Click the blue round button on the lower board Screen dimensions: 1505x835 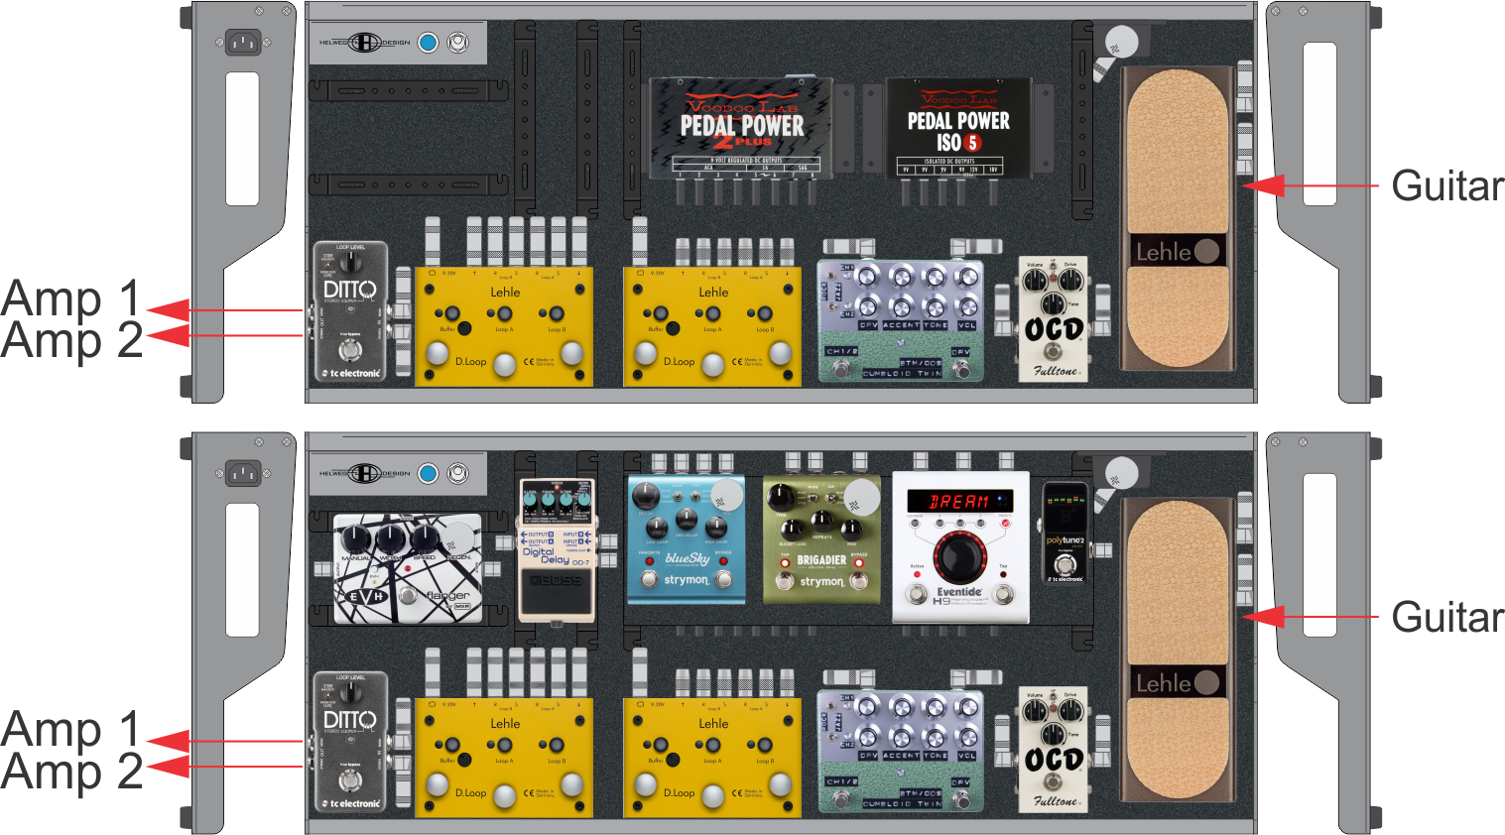coord(428,473)
